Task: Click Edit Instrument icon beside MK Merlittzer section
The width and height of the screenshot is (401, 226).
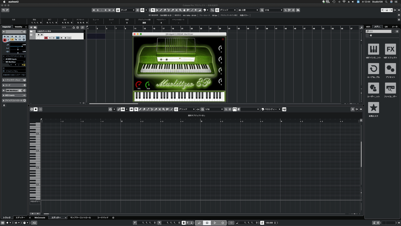Action: pos(24,90)
